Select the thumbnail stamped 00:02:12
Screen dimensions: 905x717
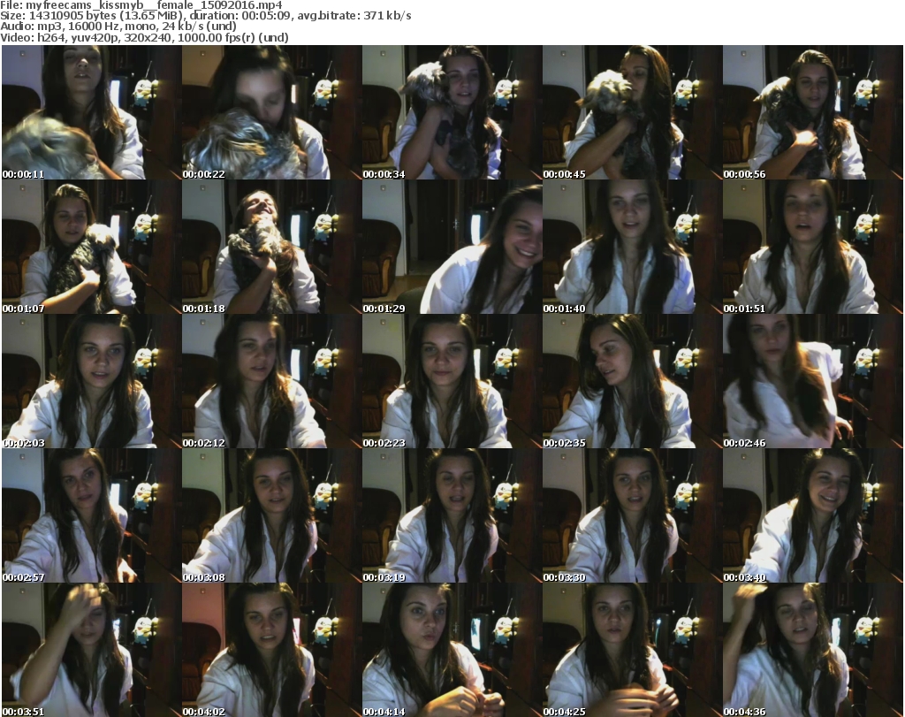(x=272, y=382)
